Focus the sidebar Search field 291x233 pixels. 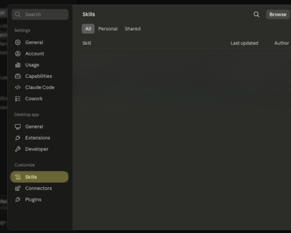[x=40, y=15]
